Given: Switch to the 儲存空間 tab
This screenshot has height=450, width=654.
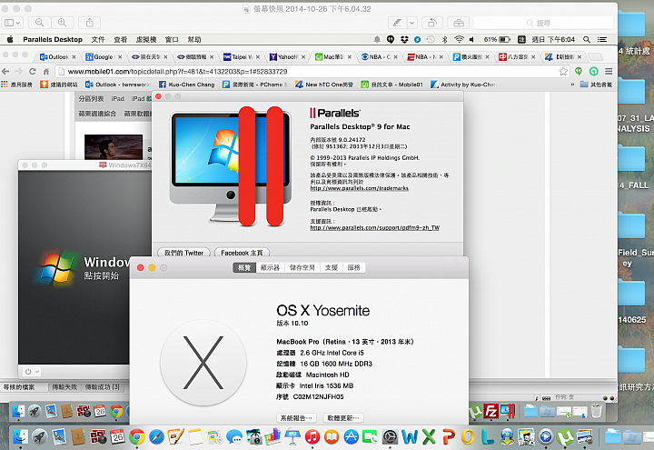Looking at the screenshot, I should coord(302,267).
